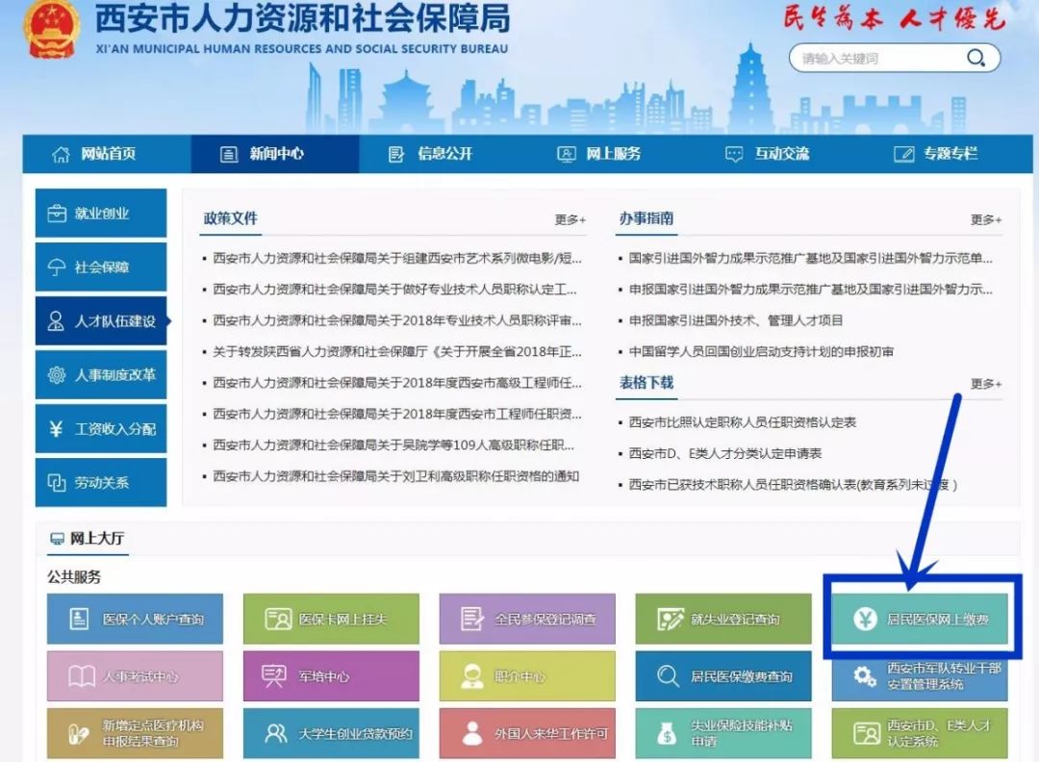Viewport: 1039px width, 762px height.
Task: Open the 失业保险技能补贴申请 tile
Action: tap(723, 733)
